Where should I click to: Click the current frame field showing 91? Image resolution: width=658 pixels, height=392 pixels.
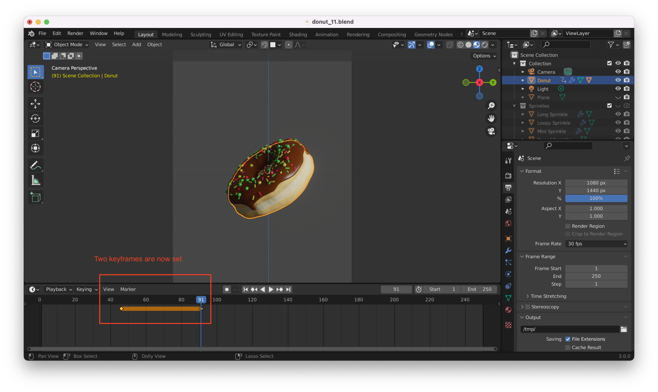pos(396,289)
